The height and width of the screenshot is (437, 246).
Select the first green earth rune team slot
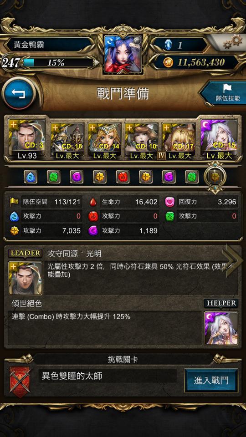[x=54, y=177]
